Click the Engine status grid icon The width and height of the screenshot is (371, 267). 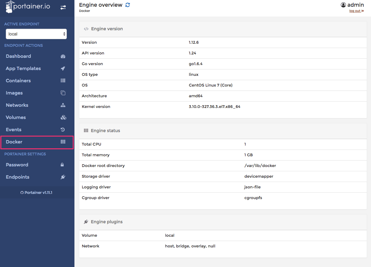[86, 131]
